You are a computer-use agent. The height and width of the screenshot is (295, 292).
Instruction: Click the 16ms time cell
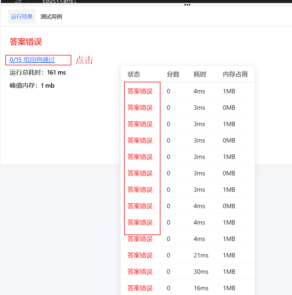point(201,288)
